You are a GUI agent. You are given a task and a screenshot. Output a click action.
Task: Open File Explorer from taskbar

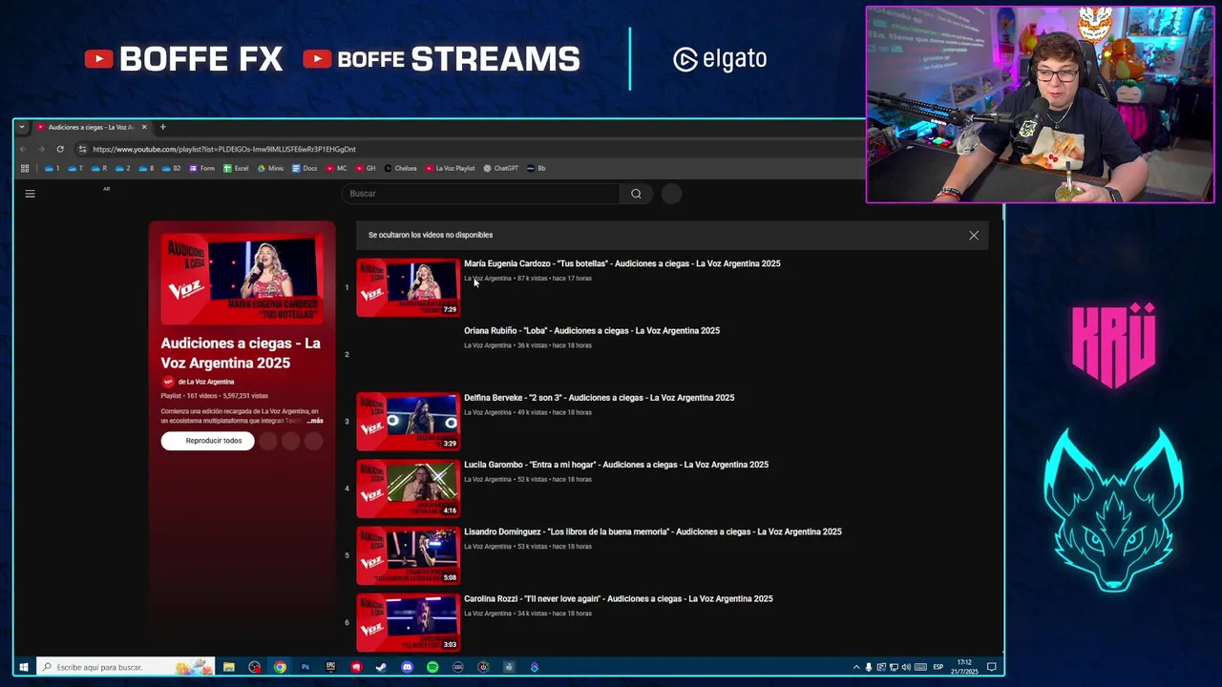pos(229,667)
